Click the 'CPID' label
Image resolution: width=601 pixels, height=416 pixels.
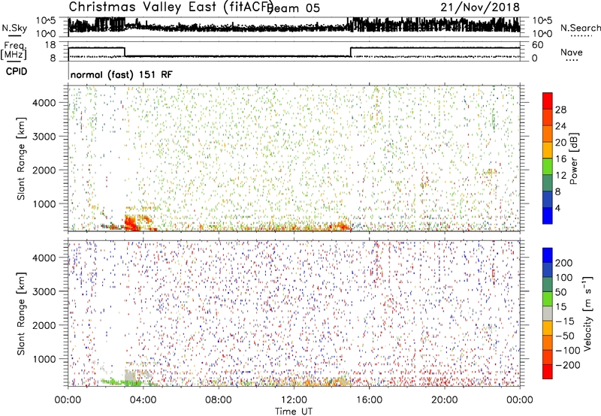(x=17, y=71)
